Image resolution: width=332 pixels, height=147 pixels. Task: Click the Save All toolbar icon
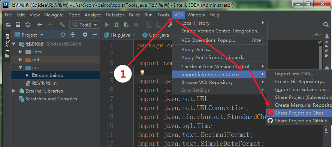(x=18, y=25)
